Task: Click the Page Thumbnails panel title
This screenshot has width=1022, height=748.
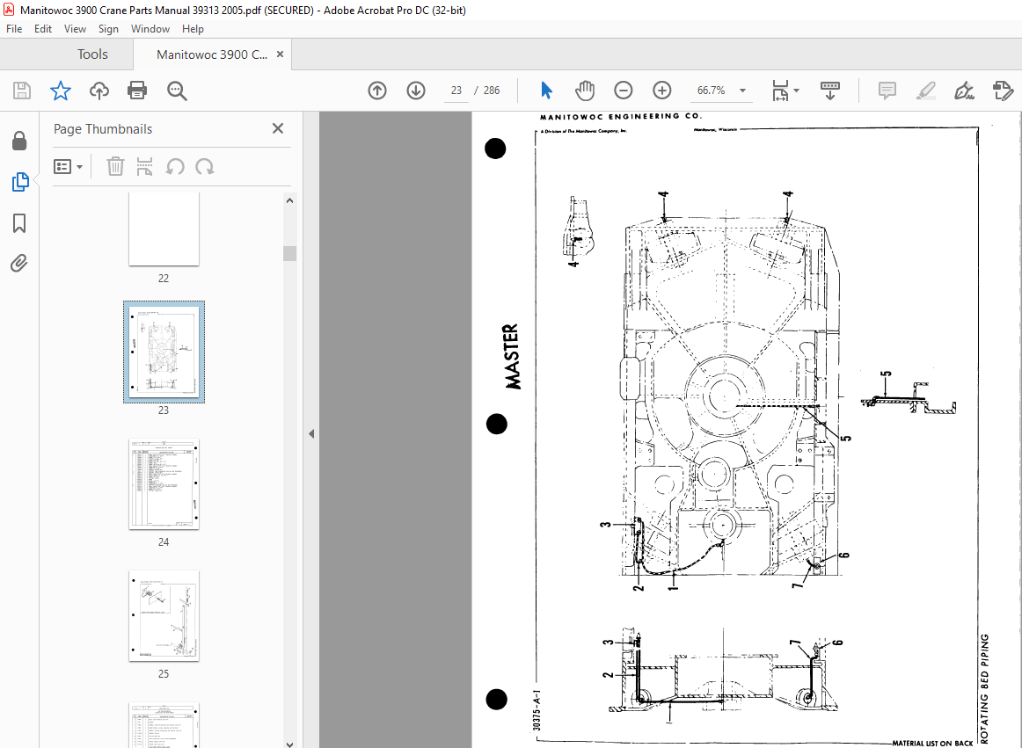Action: (103, 129)
